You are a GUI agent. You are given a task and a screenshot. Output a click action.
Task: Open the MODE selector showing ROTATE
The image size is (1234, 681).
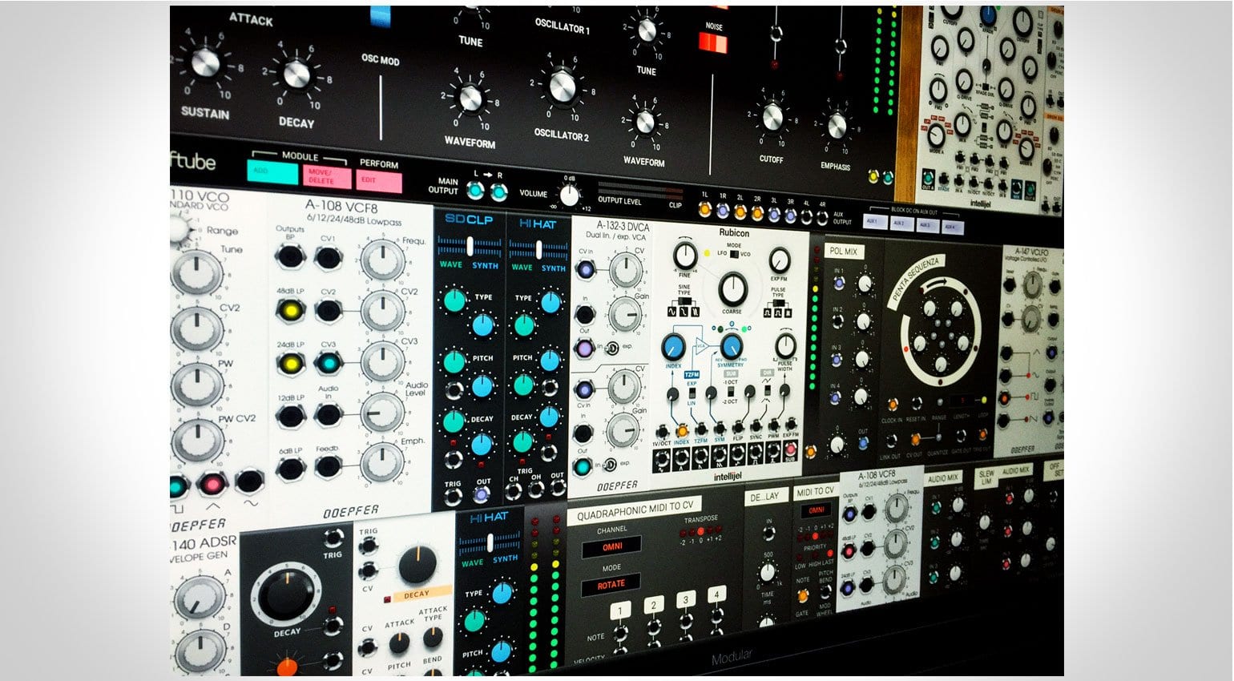[611, 583]
